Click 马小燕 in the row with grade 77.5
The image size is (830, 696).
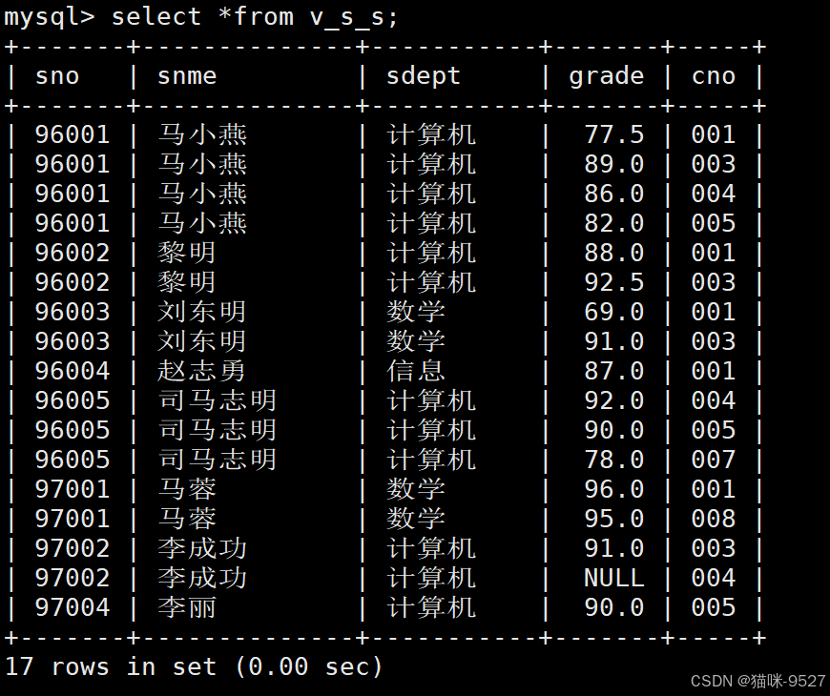tap(202, 134)
